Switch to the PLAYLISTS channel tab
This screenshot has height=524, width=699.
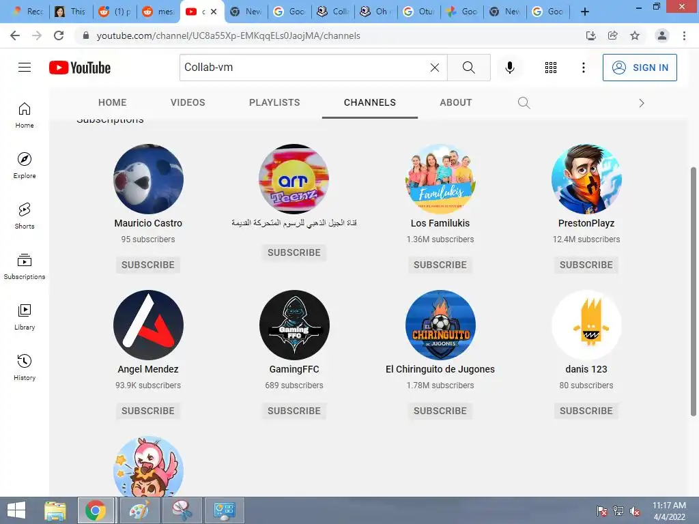pos(274,102)
